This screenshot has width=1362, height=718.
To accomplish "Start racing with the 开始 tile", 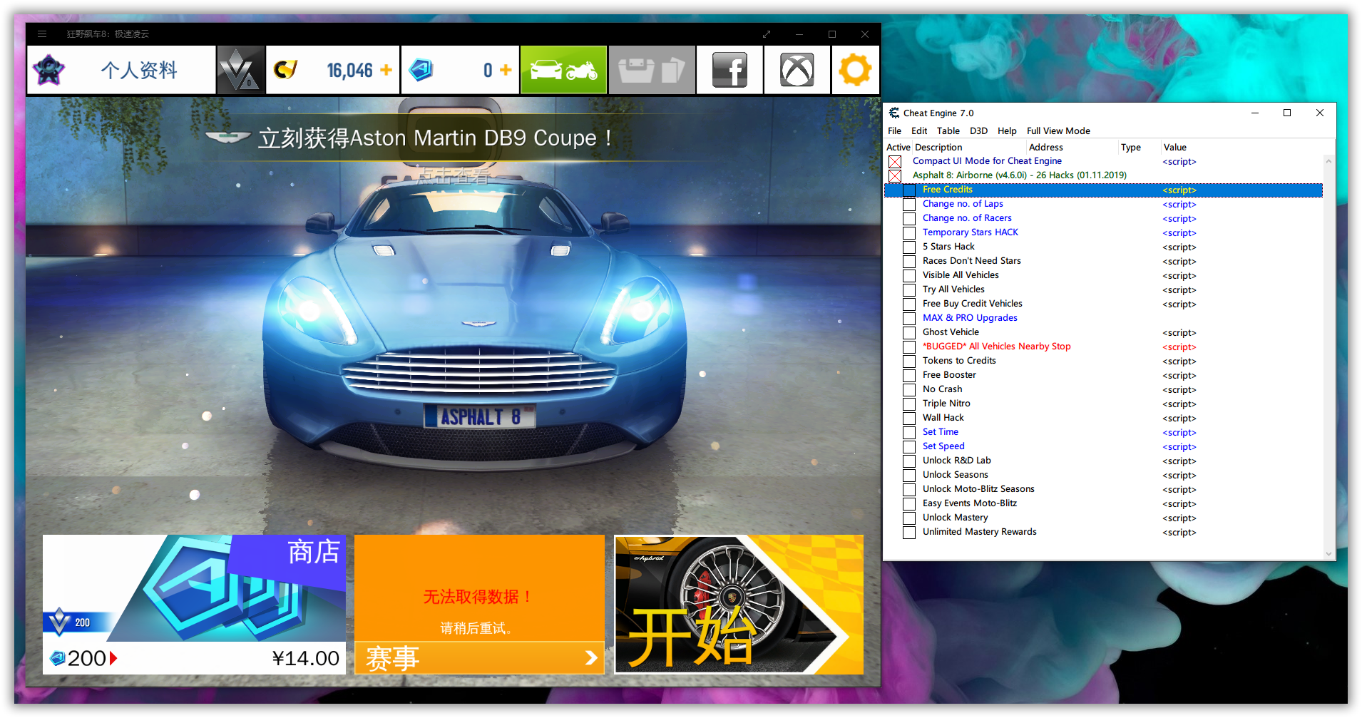I will (739, 604).
